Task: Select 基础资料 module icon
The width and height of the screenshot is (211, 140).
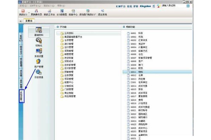Action: click(x=39, y=31)
